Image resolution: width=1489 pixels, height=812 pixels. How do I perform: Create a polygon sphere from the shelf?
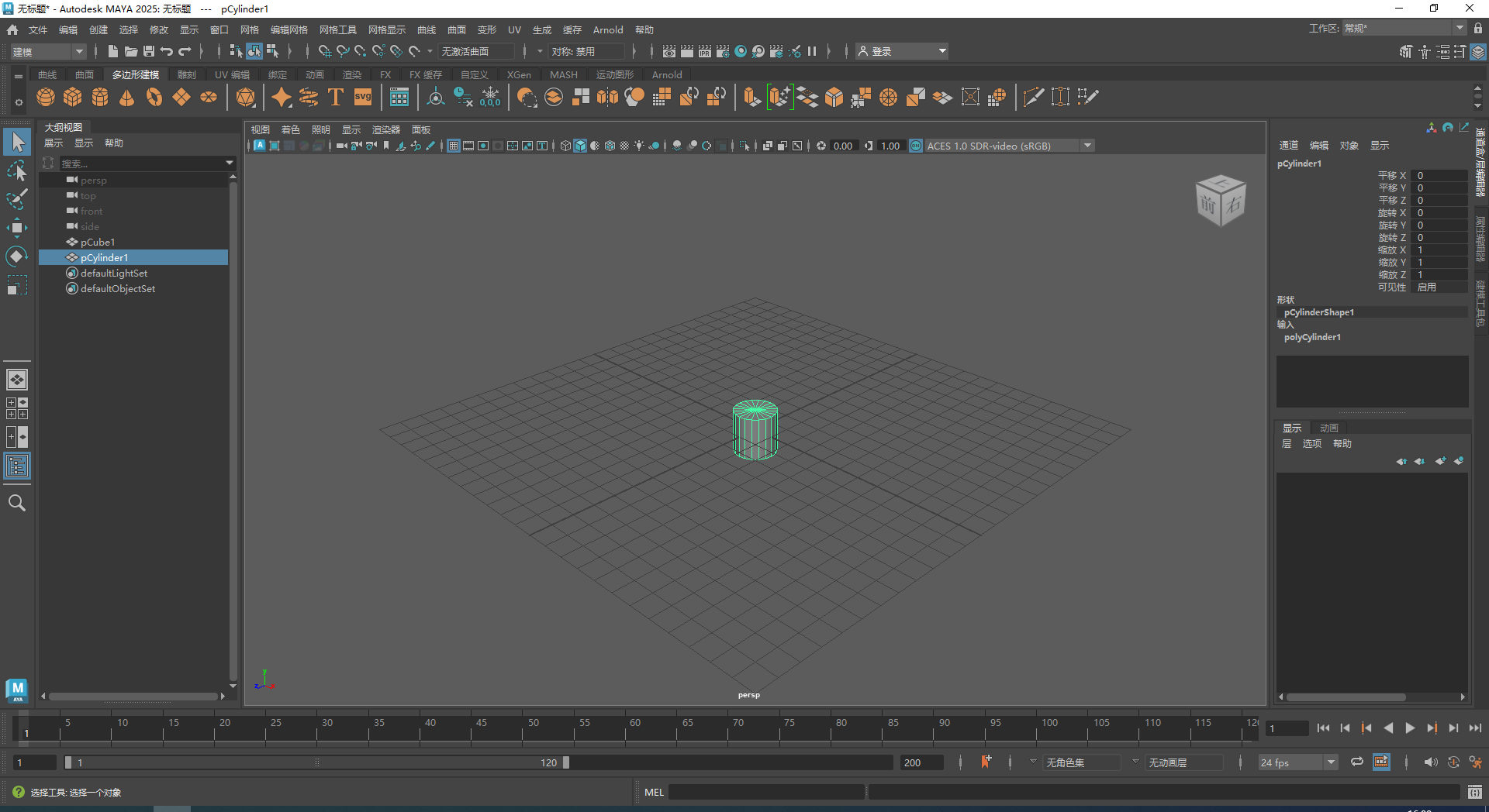click(45, 97)
